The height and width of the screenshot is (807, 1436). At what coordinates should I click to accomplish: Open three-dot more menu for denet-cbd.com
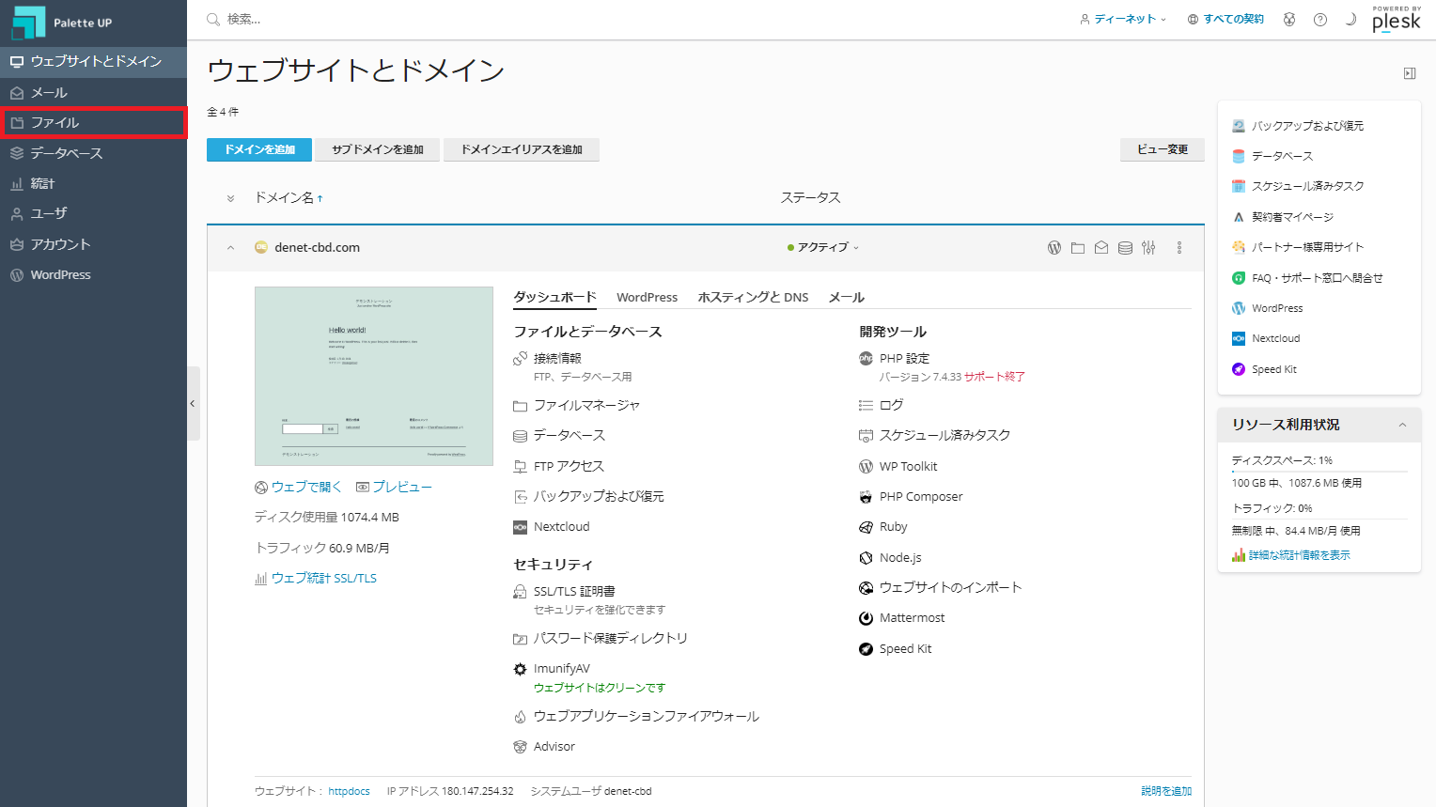1179,248
